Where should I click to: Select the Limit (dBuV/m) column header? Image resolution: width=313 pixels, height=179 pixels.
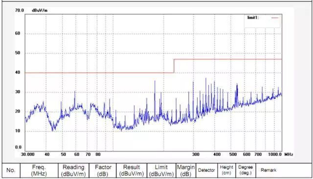(161, 170)
